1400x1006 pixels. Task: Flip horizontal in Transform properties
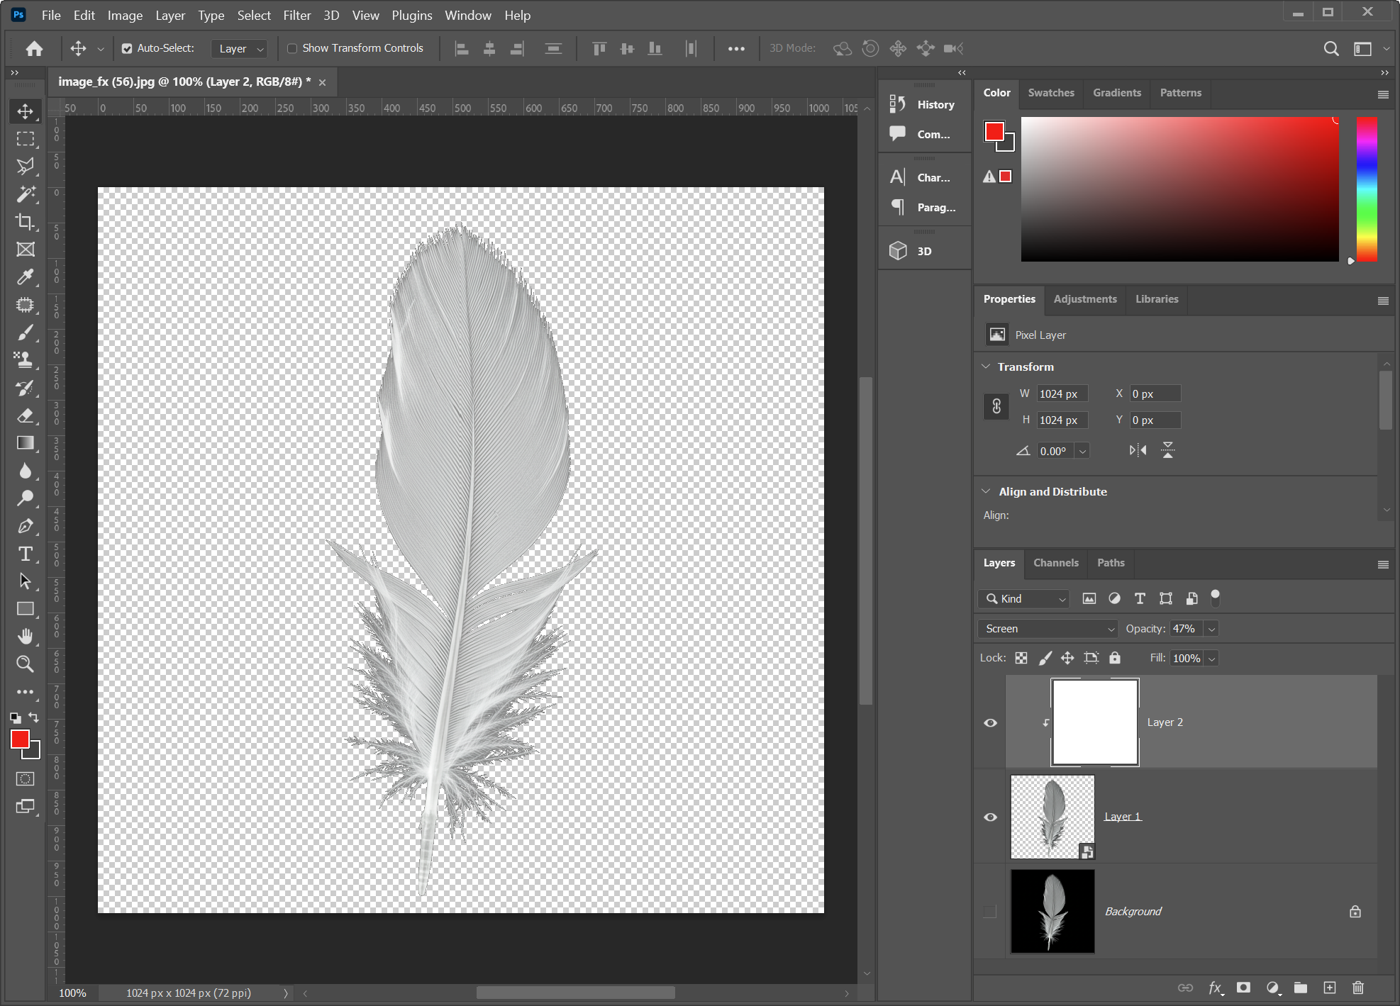click(1138, 450)
